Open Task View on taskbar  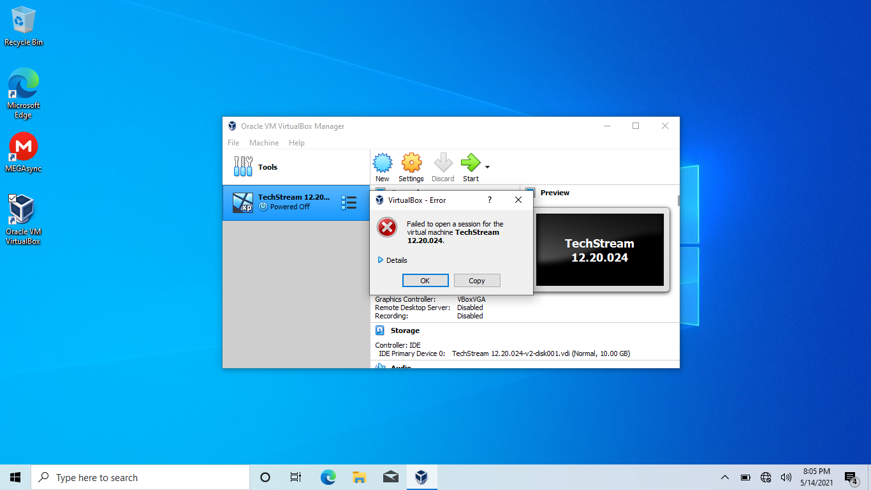pyautogui.click(x=296, y=477)
